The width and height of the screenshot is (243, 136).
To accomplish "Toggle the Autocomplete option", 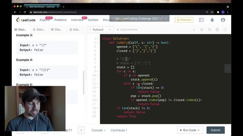I will pos(127,29).
